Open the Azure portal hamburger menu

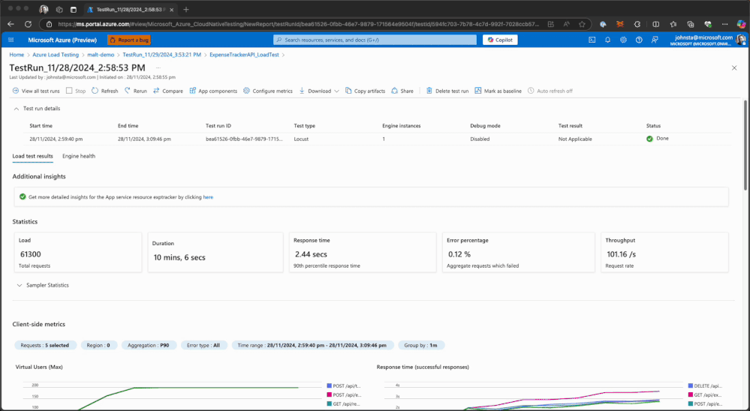(x=11, y=40)
